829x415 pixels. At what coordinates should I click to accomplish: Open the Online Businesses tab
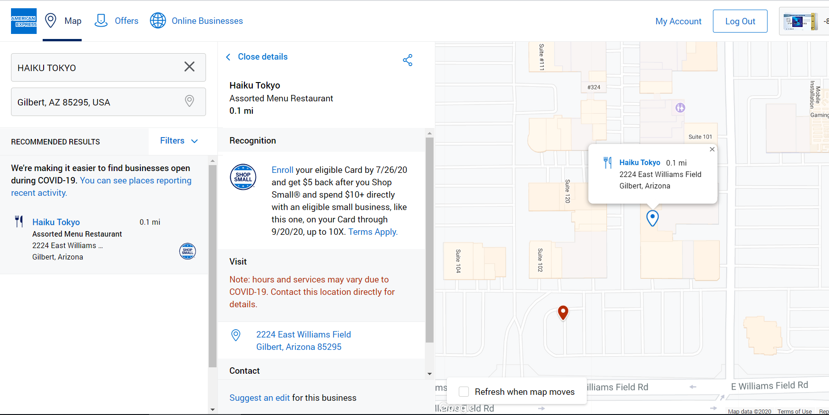[x=196, y=21]
